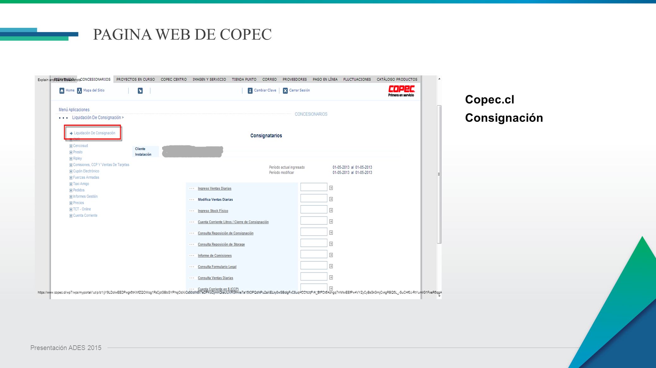Screen dimensions: 656x368
Task: Click the vertical scrollbar thumb of the webpage
Action: click(x=439, y=174)
